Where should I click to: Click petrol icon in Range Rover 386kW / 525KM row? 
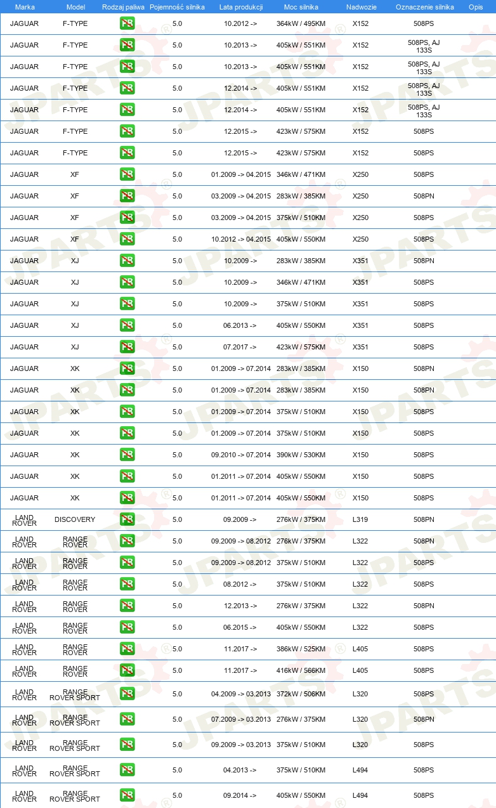(x=127, y=649)
